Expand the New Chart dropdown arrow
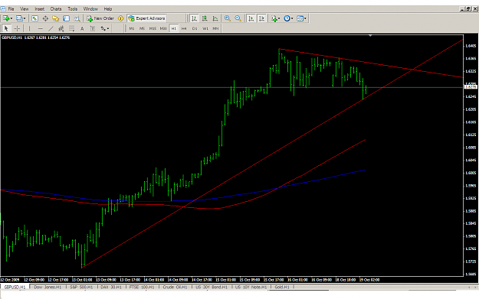This screenshot has width=479, height=299. (11, 18)
